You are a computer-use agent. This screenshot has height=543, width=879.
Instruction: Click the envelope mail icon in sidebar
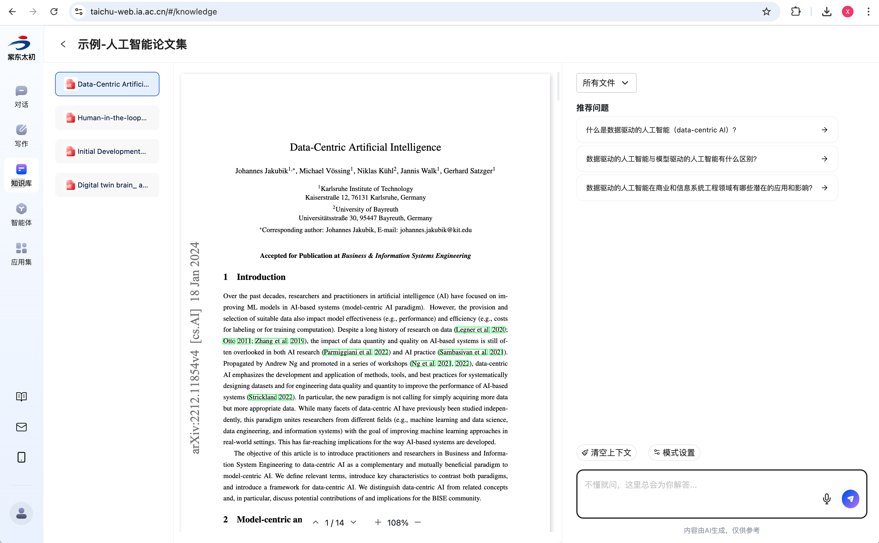21,427
